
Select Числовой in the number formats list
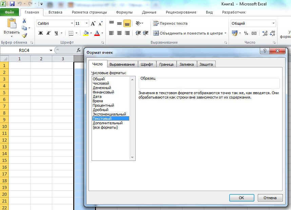111,83
